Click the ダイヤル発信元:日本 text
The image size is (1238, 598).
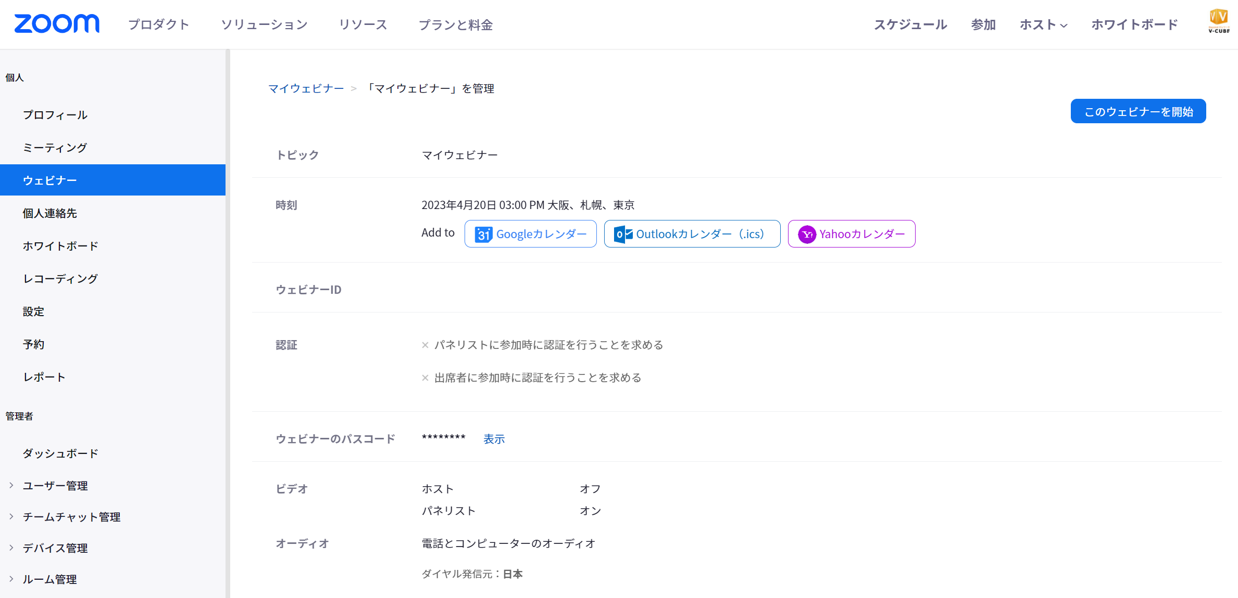point(472,574)
